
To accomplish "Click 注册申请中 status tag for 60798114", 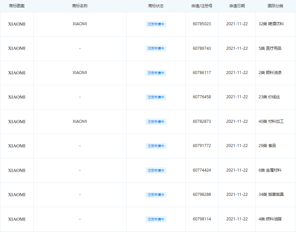I will pos(156,219).
